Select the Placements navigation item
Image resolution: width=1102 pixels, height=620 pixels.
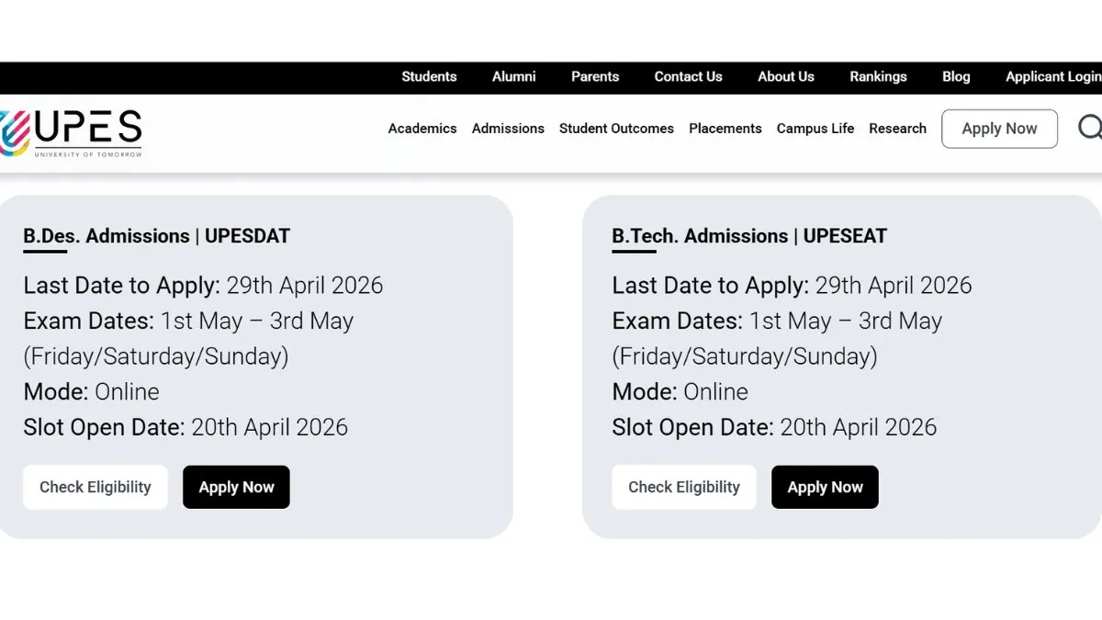725,129
